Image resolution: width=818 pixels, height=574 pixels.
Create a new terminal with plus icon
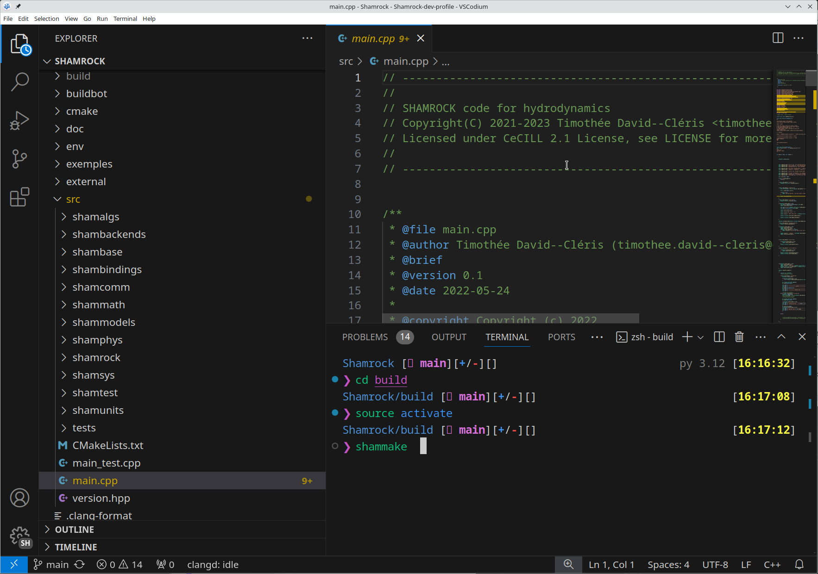[687, 337]
